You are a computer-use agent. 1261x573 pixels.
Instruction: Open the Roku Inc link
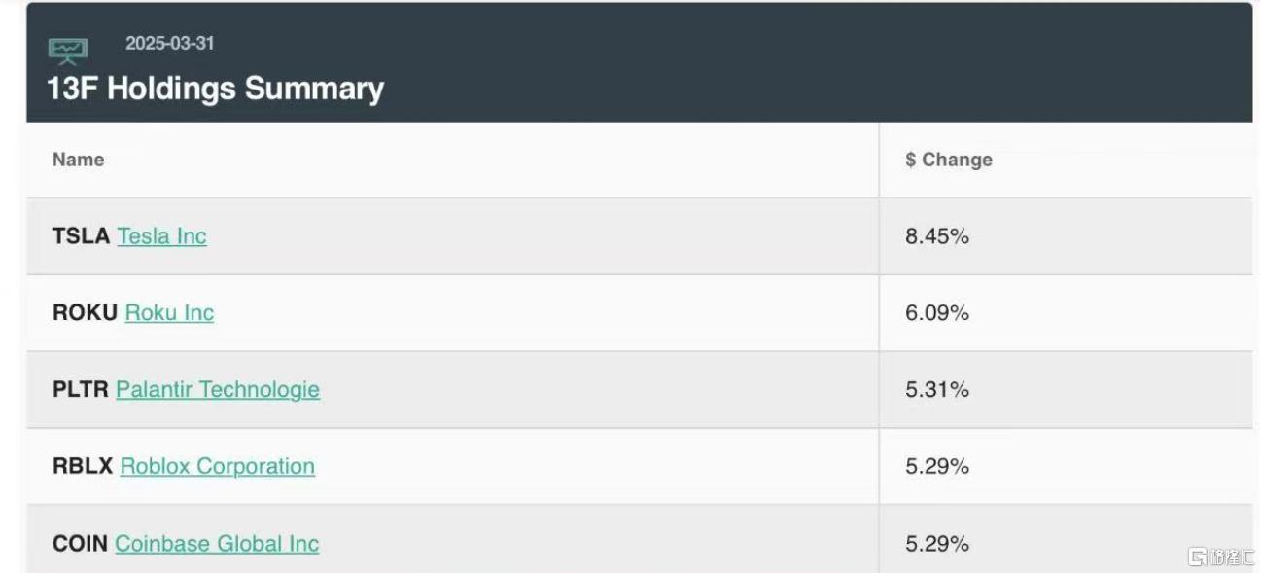169,313
